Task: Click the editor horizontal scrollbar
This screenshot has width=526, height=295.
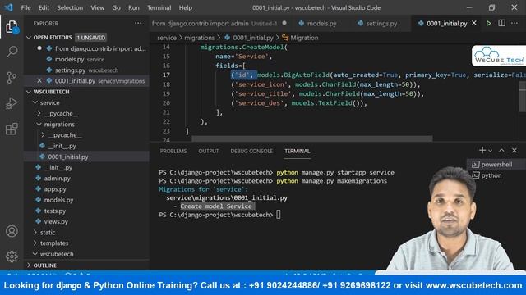Action: click(312, 138)
